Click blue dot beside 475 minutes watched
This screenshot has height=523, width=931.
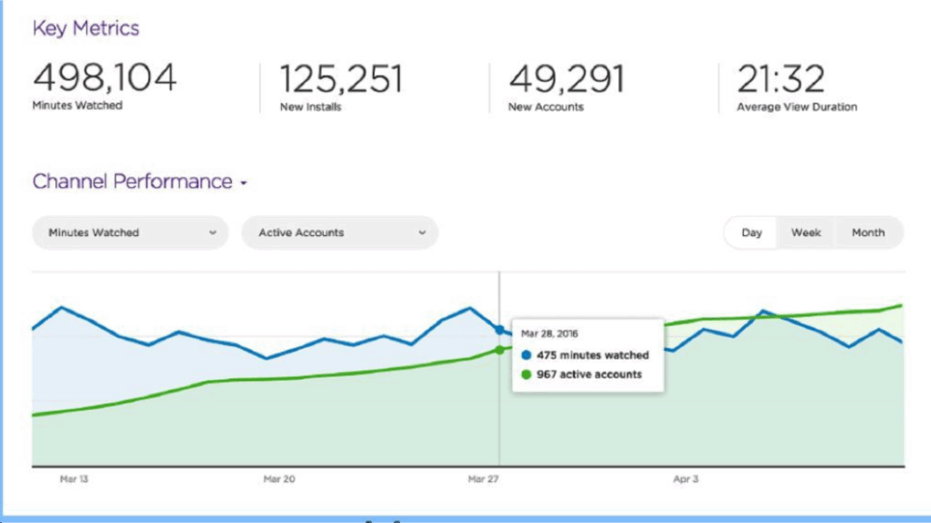click(x=527, y=355)
